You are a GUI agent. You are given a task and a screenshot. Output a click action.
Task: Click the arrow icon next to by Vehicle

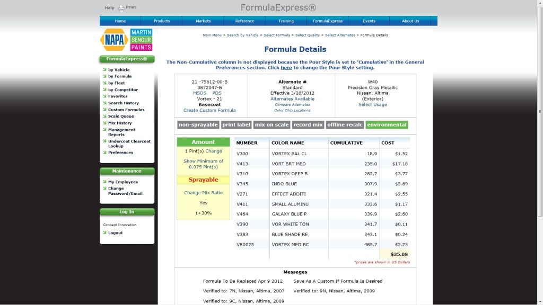point(104,69)
